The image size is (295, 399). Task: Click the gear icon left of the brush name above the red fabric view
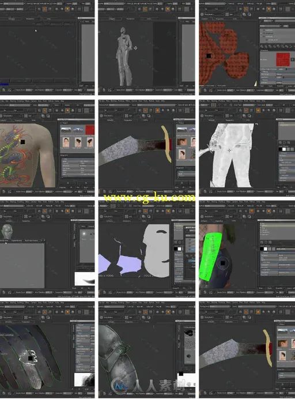click(202, 15)
